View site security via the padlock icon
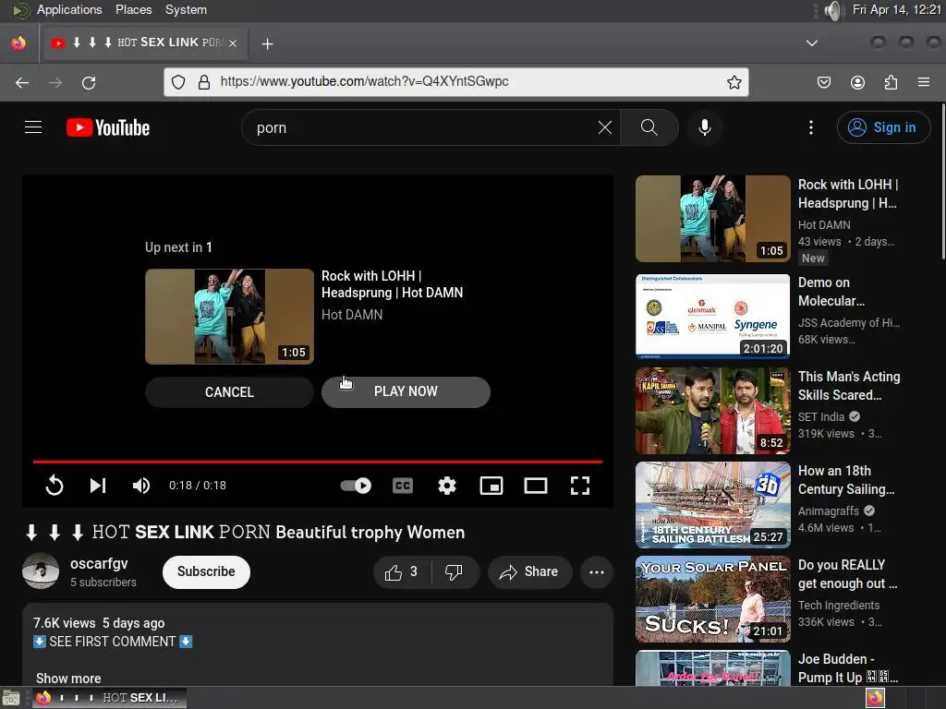The height and width of the screenshot is (709, 946). tap(204, 82)
